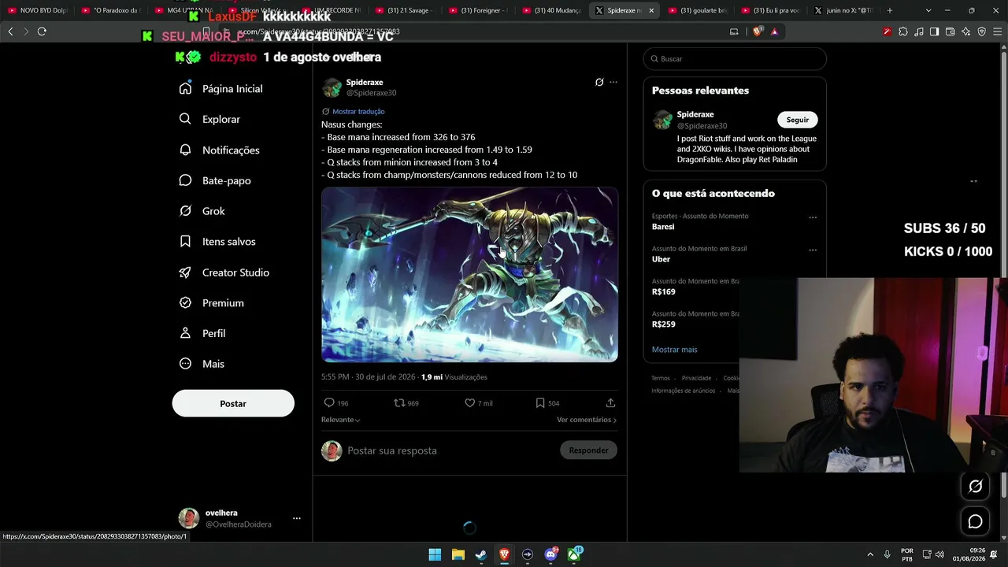The width and height of the screenshot is (1008, 567).
Task: Open the Mais circle icon in sidebar
Action: 185,364
